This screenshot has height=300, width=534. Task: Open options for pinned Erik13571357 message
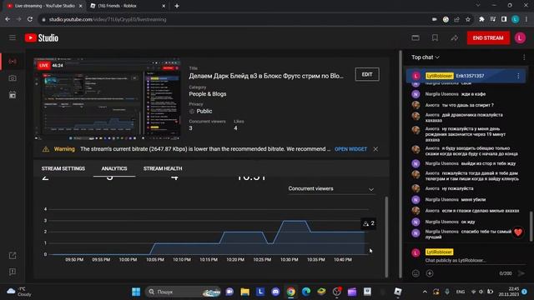(x=518, y=76)
